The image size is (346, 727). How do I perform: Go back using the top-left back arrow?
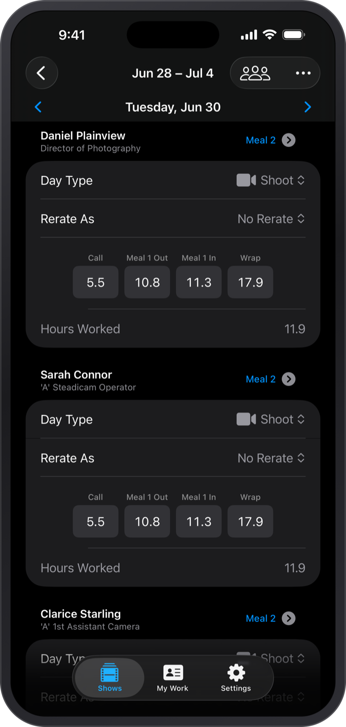[x=42, y=73]
